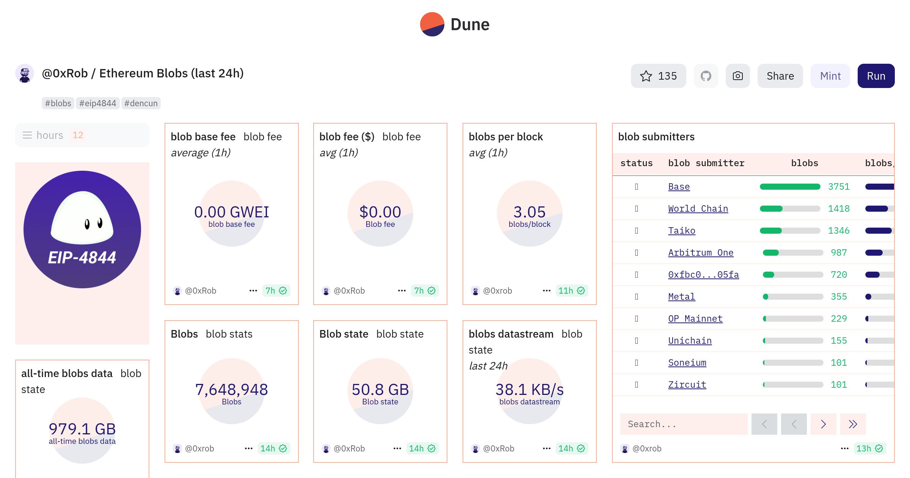Check 14h badge on Blob state card
This screenshot has width=910, height=478.
tap(422, 448)
